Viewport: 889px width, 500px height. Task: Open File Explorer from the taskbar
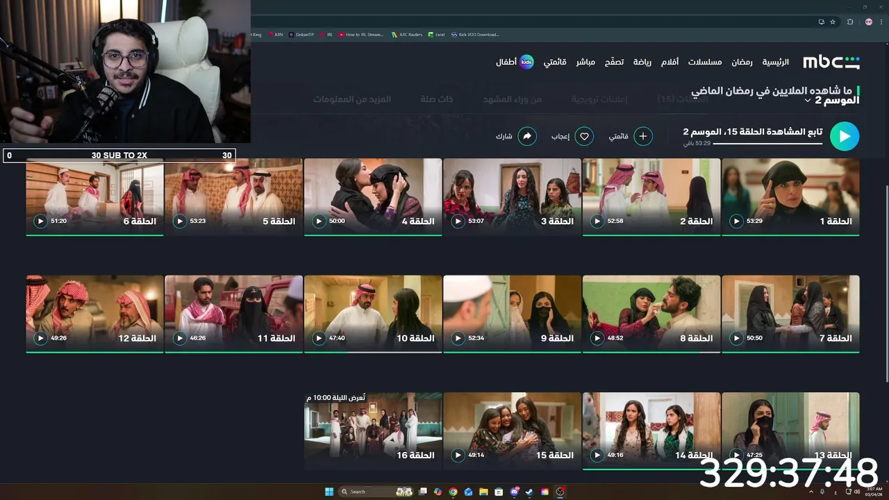[x=483, y=492]
